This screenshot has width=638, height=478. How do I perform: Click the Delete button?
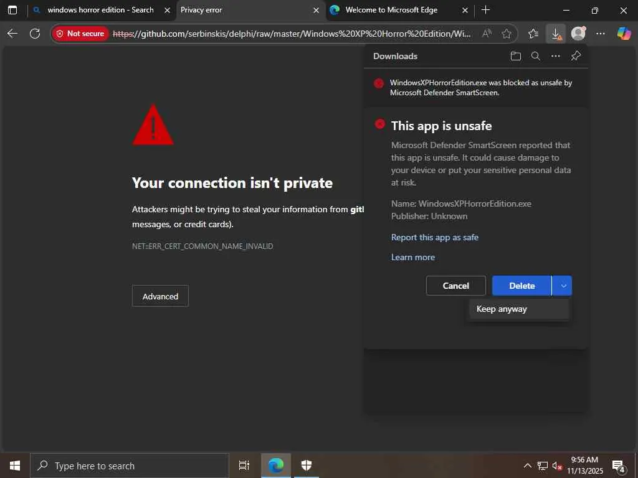pos(521,286)
